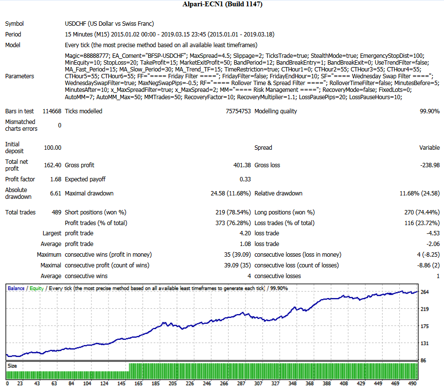444x387 pixels.
Task: Click the Loss trades value 116 (23.72%)
Action: click(422, 223)
